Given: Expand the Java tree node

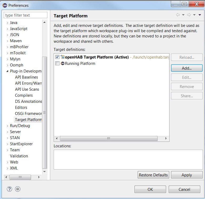Looking at the screenshot, I should point(7,23).
